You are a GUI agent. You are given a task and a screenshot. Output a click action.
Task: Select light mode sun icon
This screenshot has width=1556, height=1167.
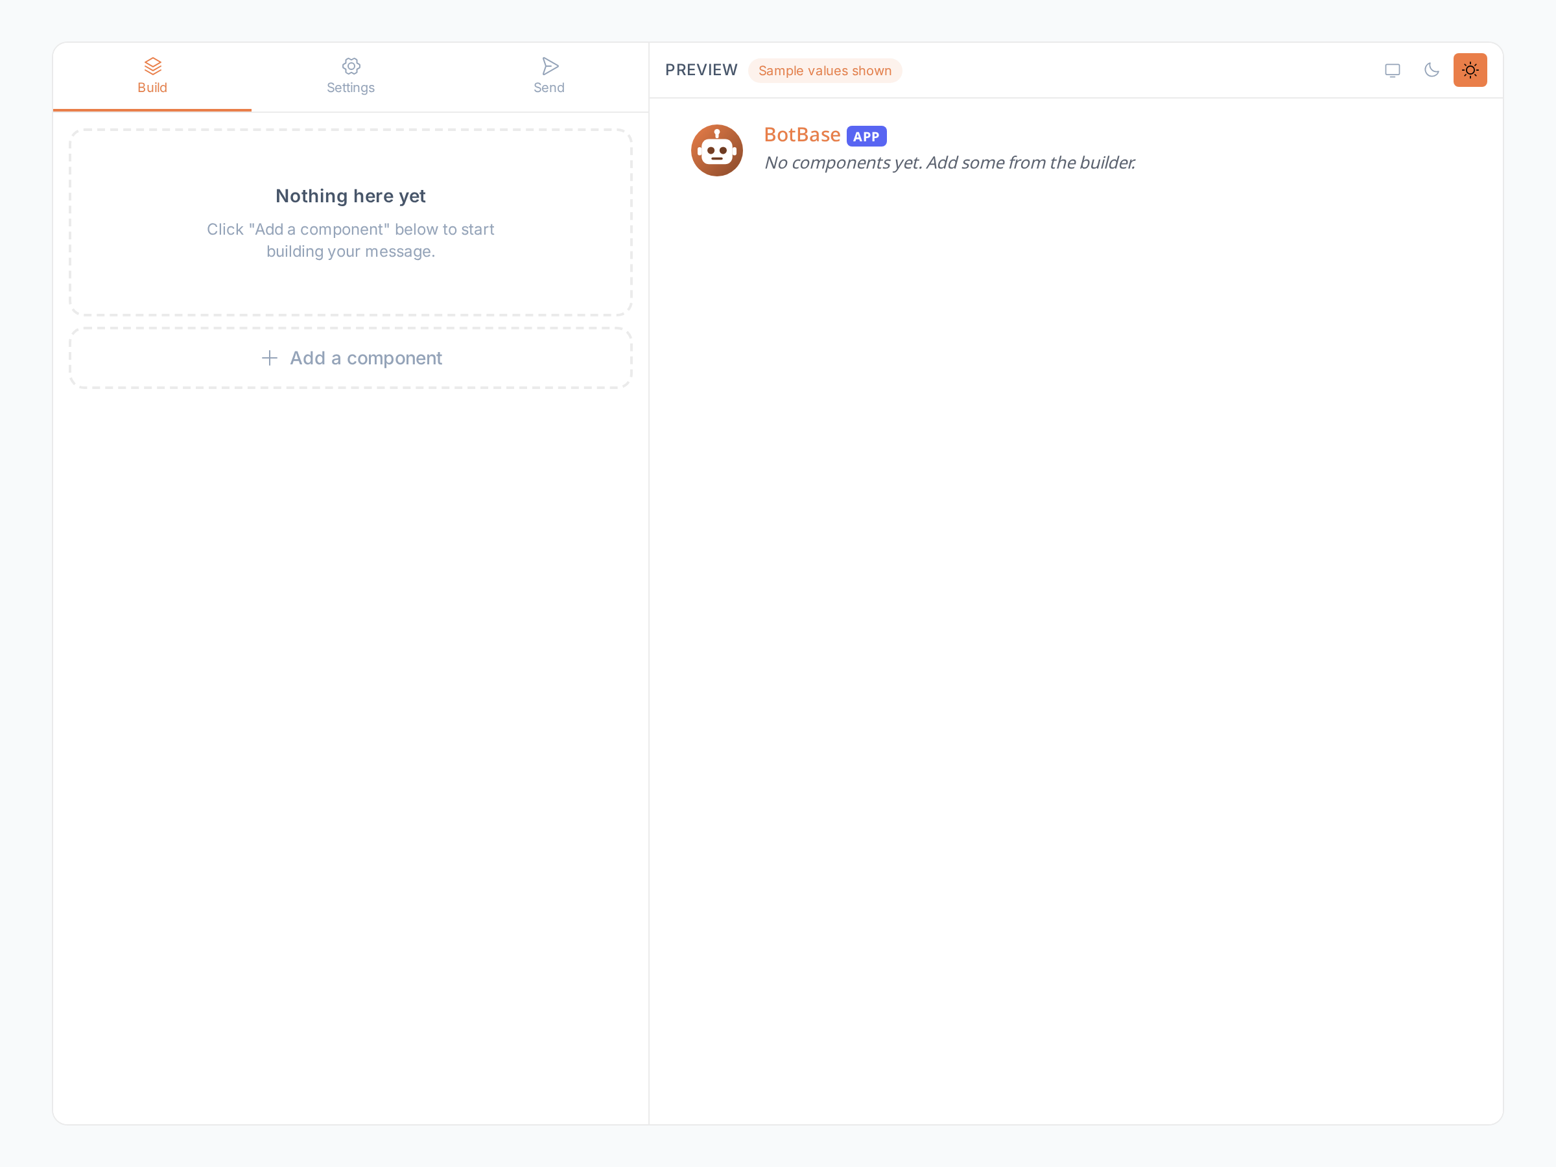1470,70
